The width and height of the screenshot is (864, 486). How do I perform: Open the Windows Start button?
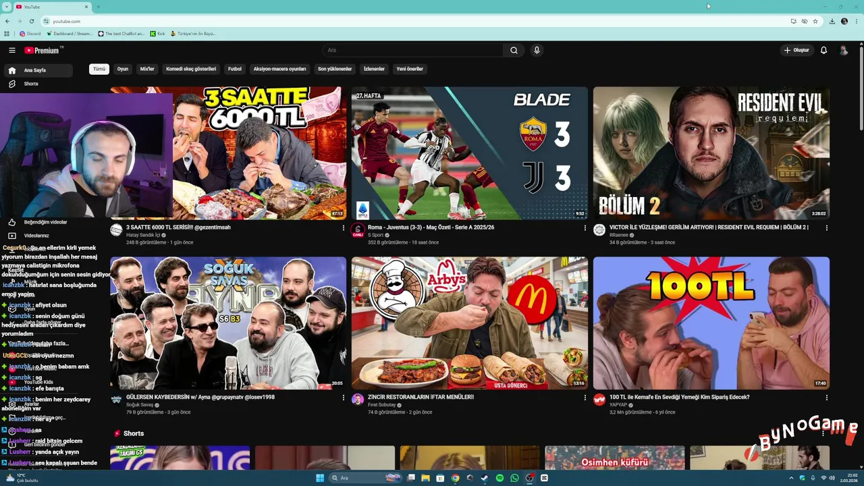tap(320, 478)
